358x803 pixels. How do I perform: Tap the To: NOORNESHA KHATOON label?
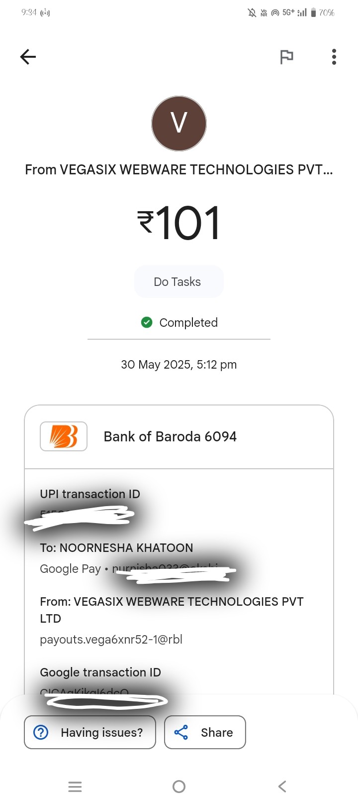click(116, 547)
